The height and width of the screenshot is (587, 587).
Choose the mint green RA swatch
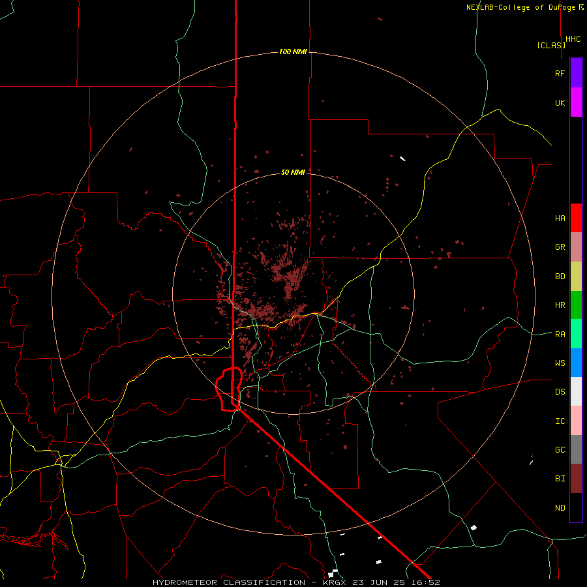pos(576,334)
